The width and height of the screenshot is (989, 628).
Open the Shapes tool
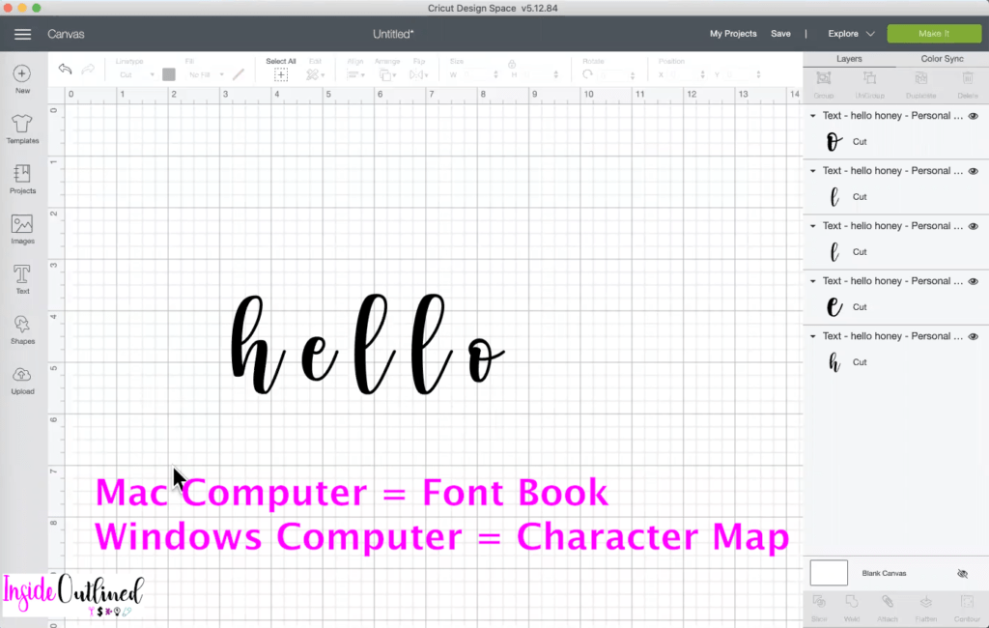tap(22, 329)
